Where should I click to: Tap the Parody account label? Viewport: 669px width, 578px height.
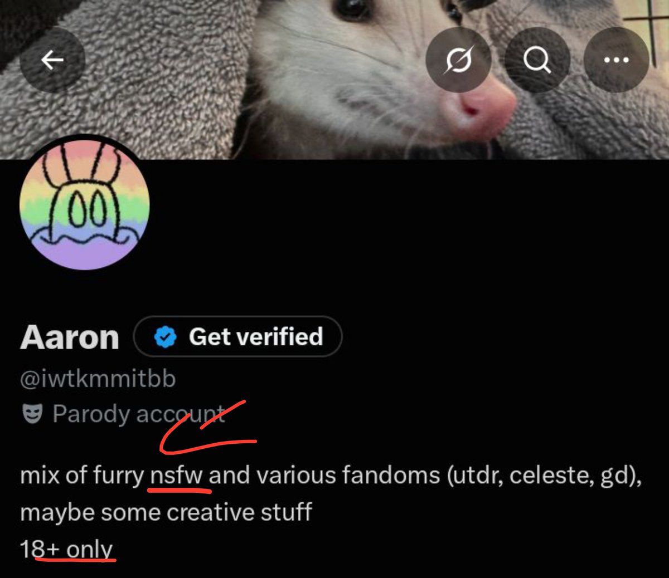(x=139, y=414)
